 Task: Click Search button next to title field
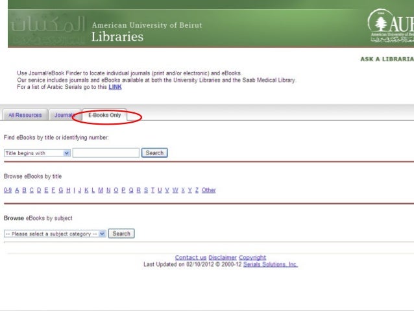(154, 153)
